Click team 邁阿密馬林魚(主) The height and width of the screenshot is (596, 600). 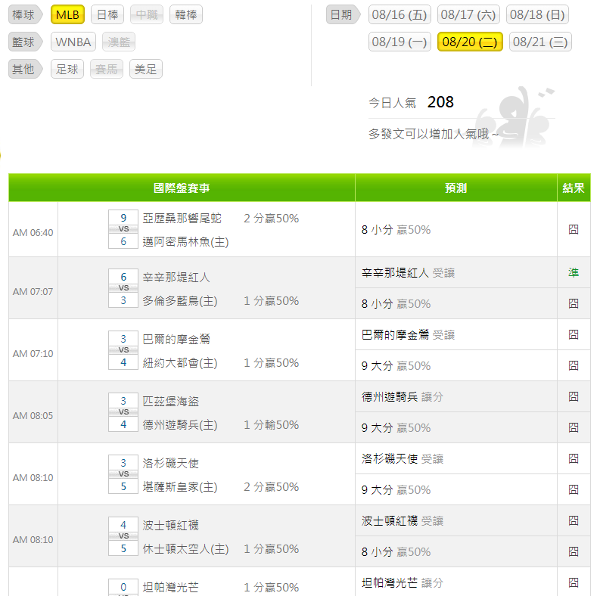point(185,242)
